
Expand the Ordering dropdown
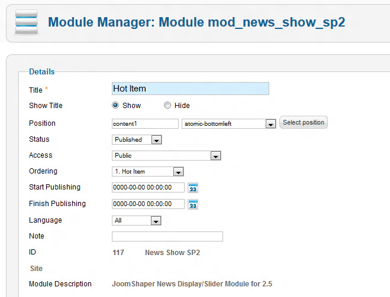148,172
